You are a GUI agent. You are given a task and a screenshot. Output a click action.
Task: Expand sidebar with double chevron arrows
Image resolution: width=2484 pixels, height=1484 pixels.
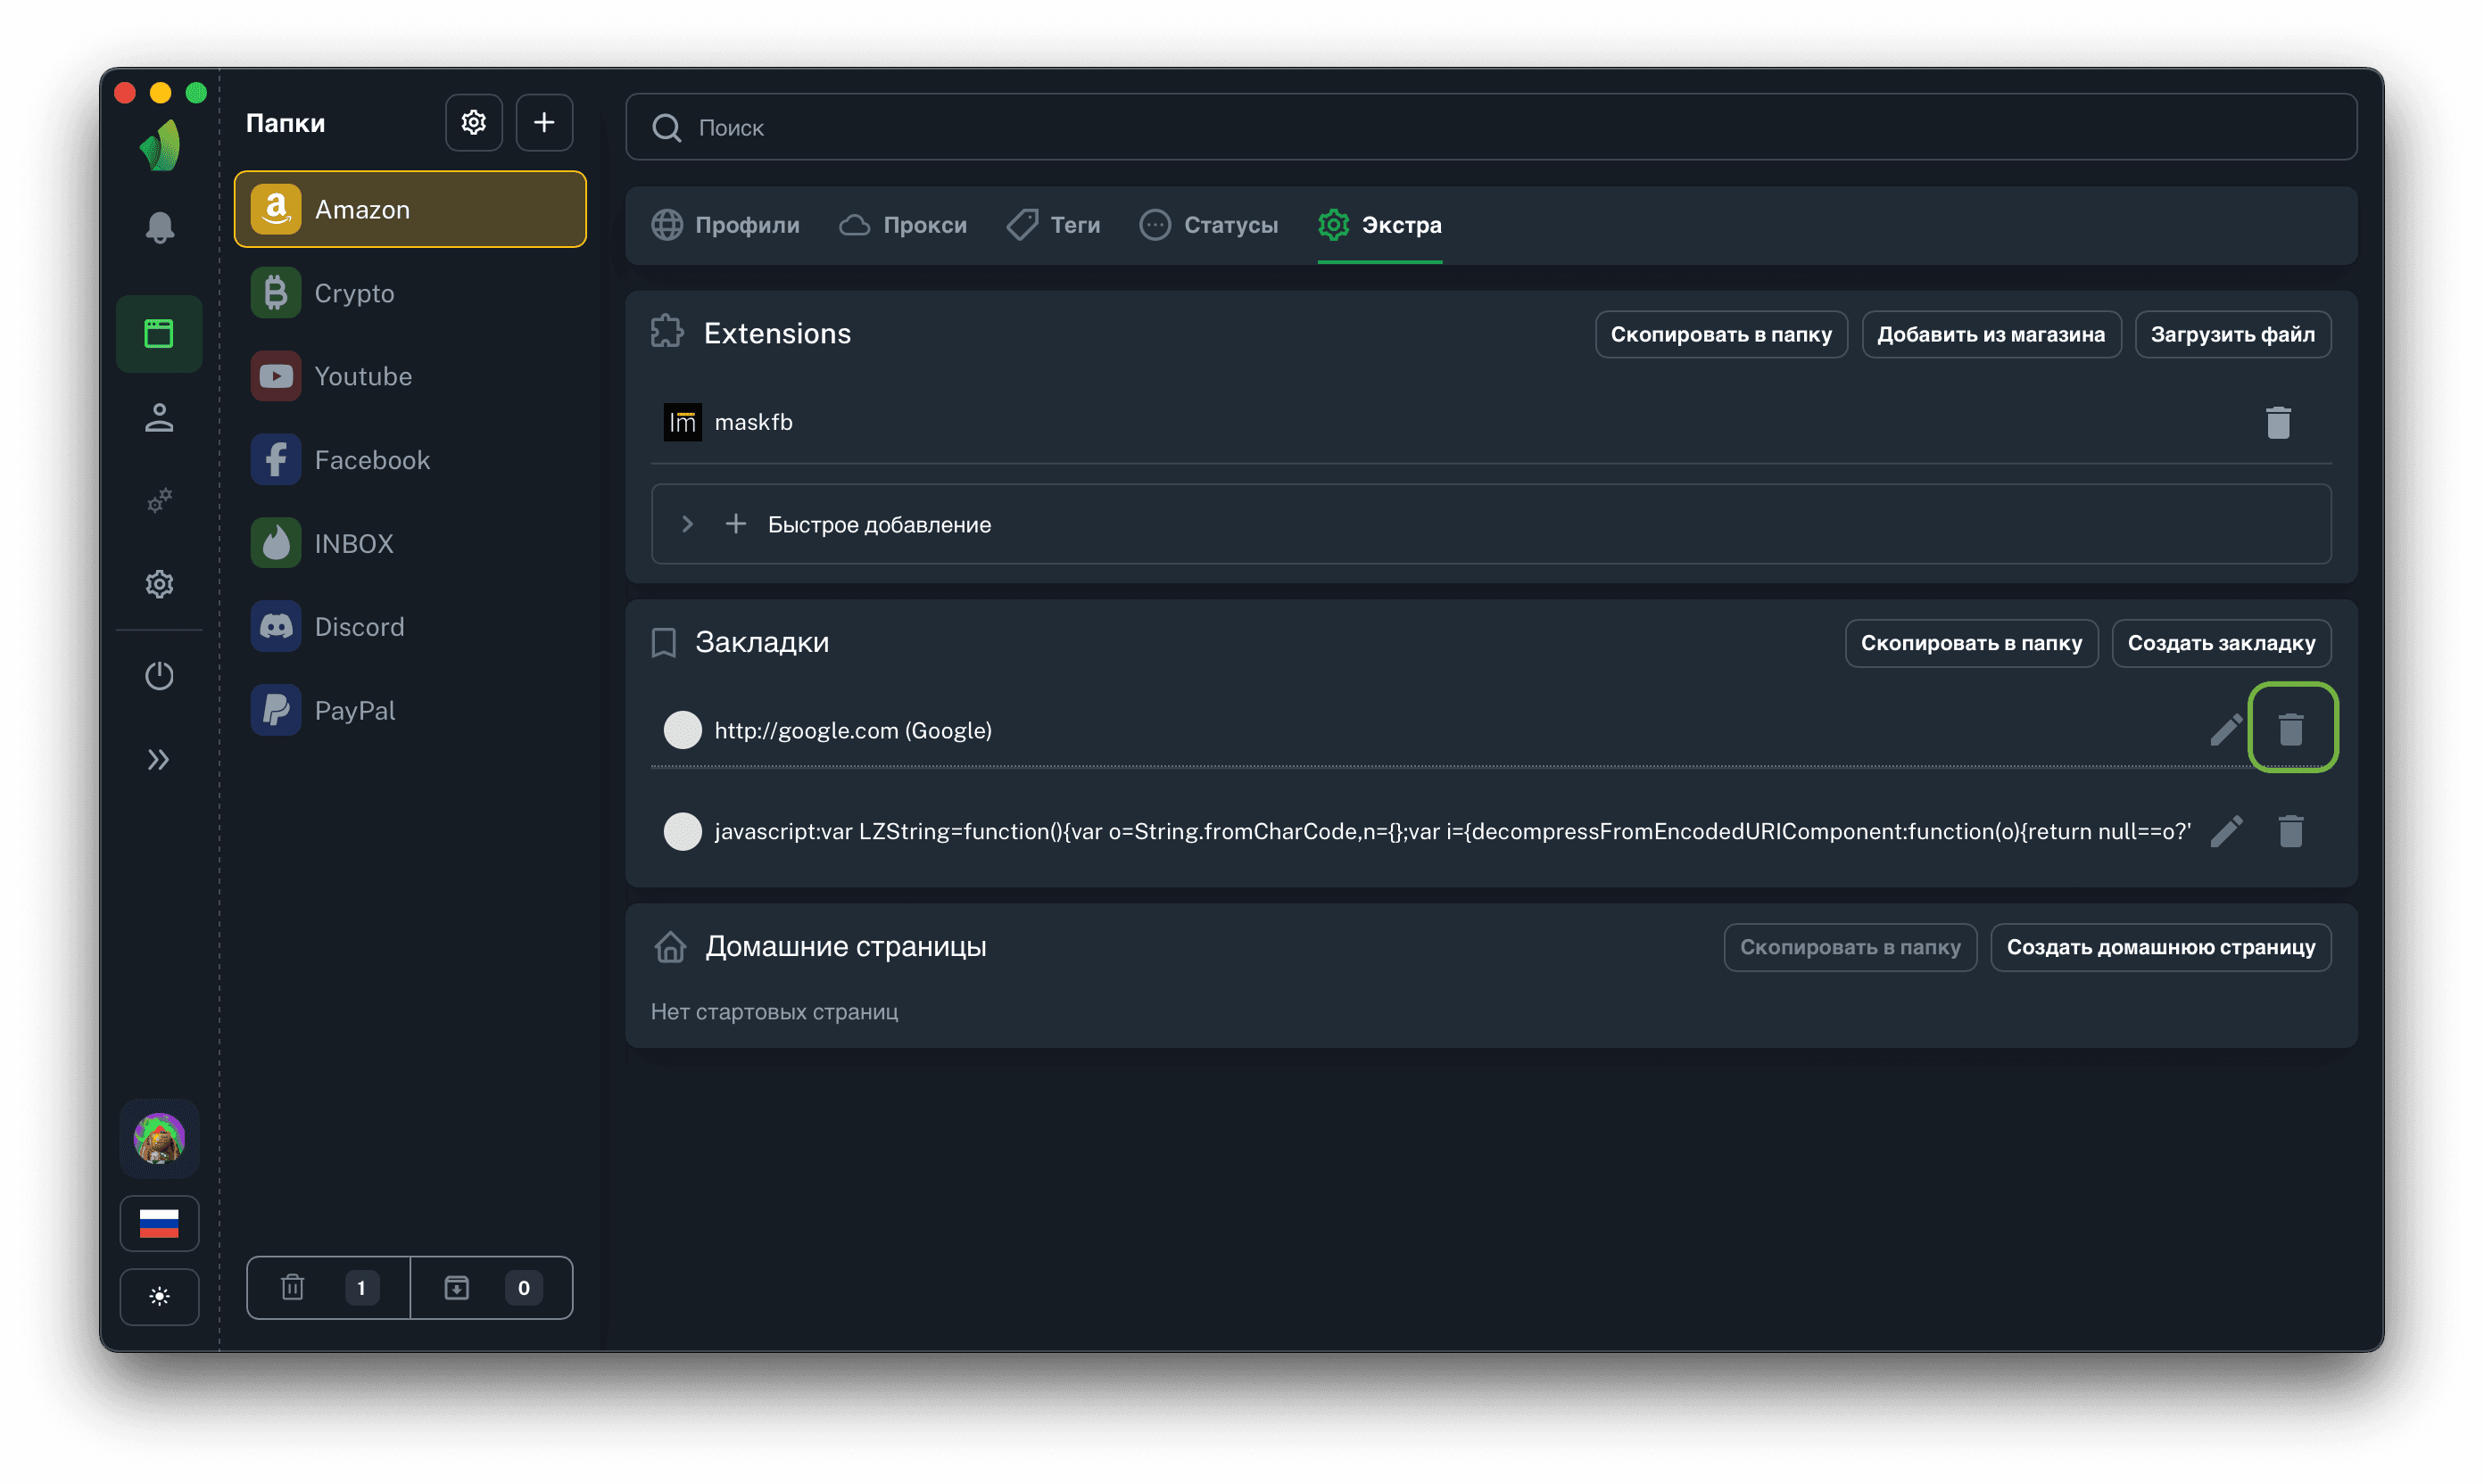coord(159,760)
